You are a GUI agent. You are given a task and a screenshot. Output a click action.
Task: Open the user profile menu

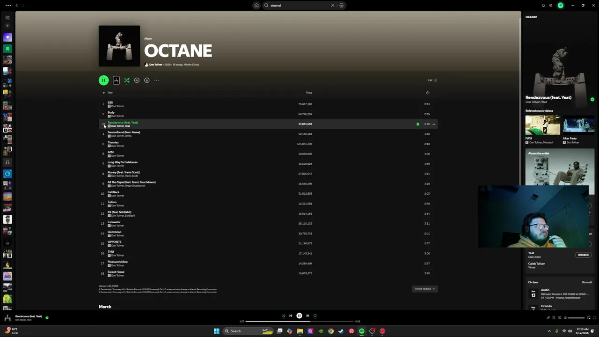tap(561, 6)
